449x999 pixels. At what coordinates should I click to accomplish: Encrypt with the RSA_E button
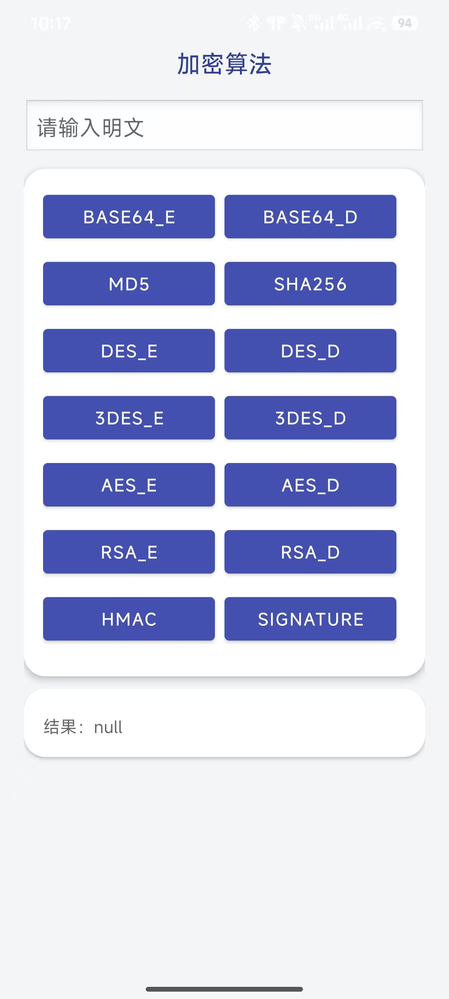click(x=128, y=552)
